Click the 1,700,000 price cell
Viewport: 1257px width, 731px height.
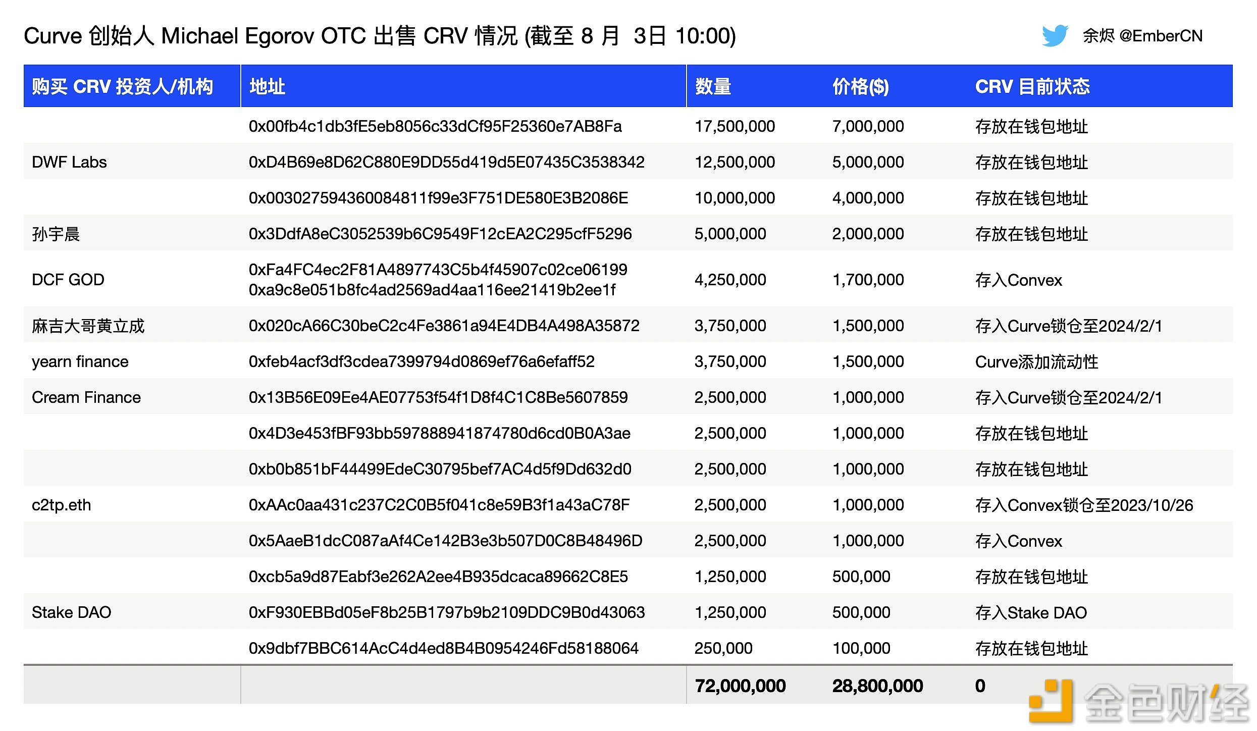click(x=868, y=280)
